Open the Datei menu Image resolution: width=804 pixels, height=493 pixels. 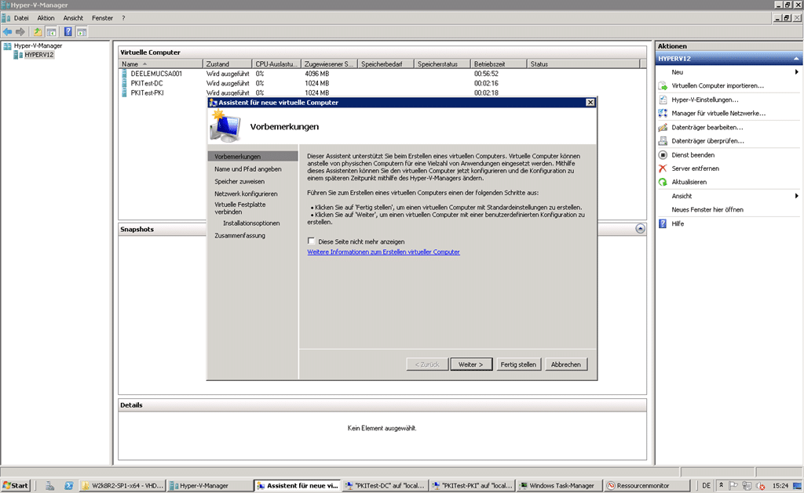click(21, 18)
